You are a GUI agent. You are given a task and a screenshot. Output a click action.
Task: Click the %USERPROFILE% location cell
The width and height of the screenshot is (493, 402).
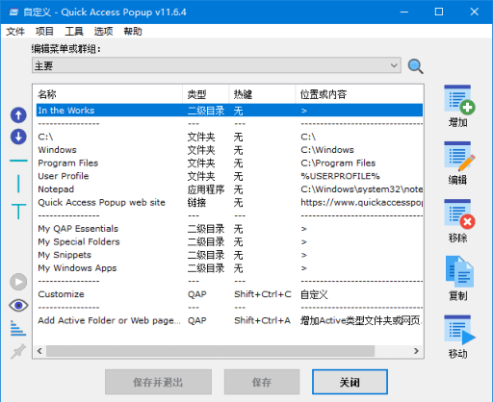point(340,176)
